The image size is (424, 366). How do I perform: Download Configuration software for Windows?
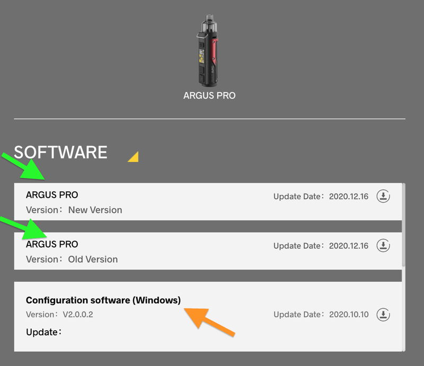click(x=383, y=315)
